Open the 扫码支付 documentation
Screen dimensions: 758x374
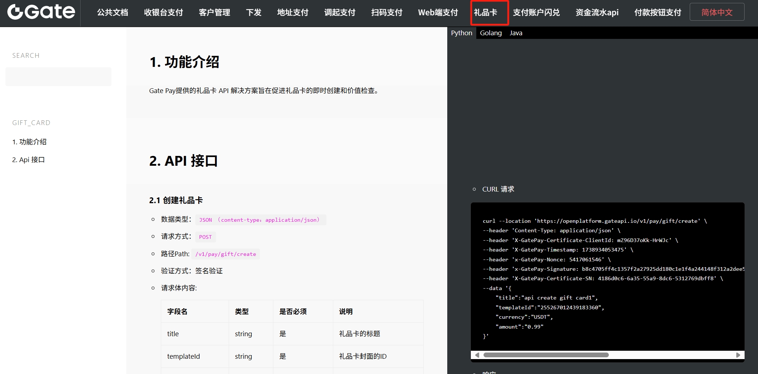tap(387, 13)
